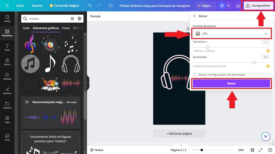
Task: Enable Salvar configurações de download checkbox
Action: pyautogui.click(x=195, y=75)
